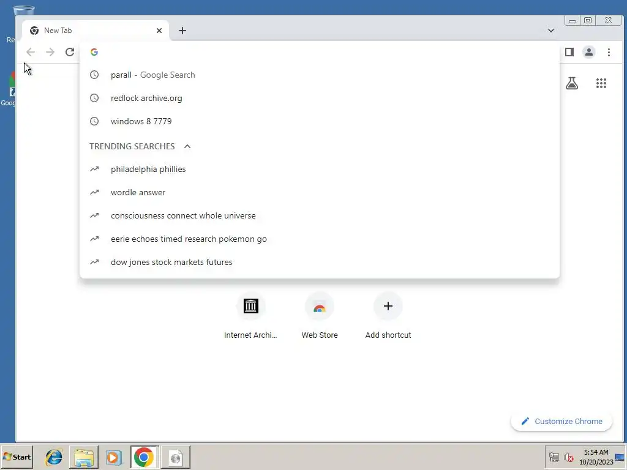Click the network tray icon
This screenshot has width=627, height=470.
[554, 457]
